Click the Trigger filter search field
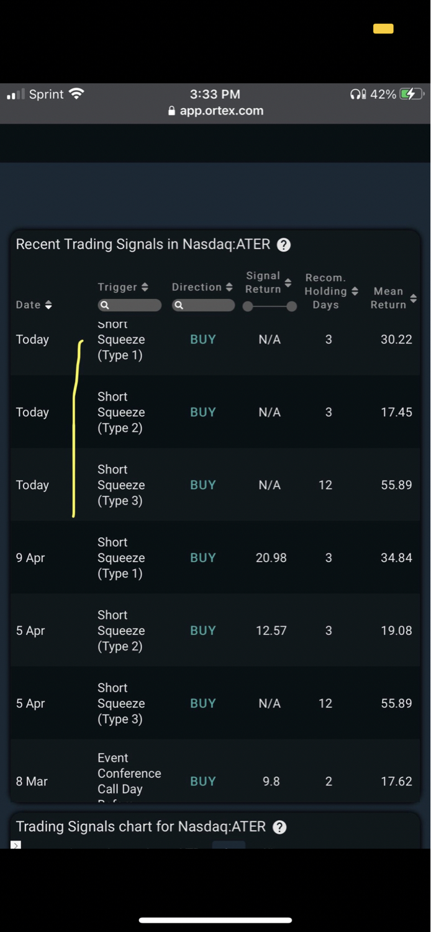The width and height of the screenshot is (431, 932). pyautogui.click(x=130, y=305)
